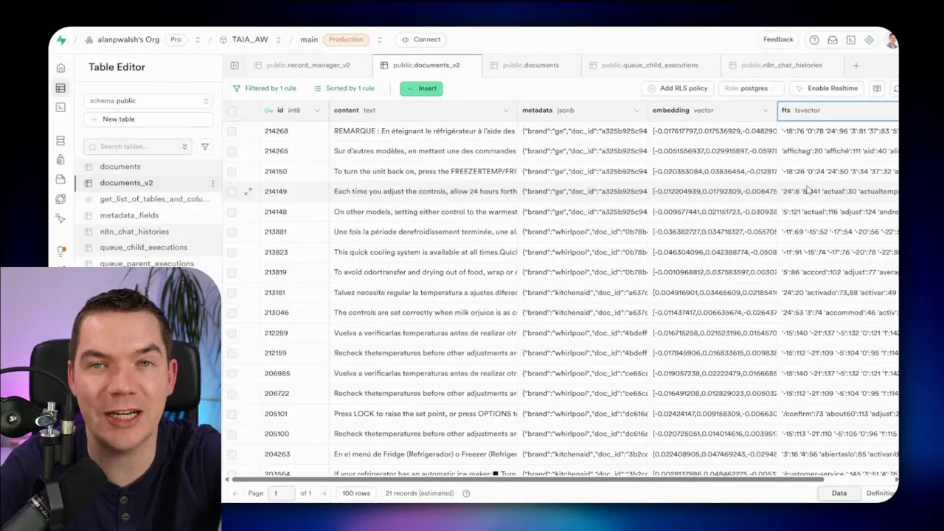Screen dimensions: 944x531
Task: Expand the content column header menu
Action: tap(505, 111)
